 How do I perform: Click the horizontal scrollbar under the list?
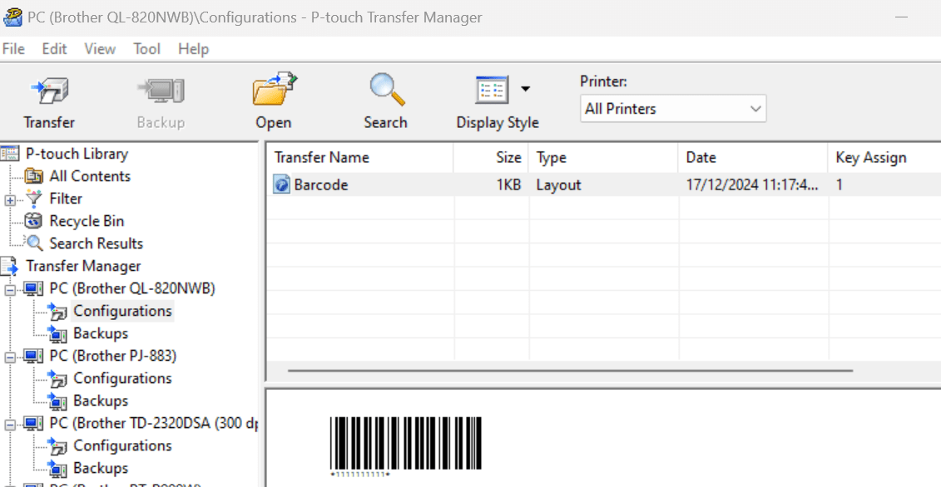click(x=570, y=371)
